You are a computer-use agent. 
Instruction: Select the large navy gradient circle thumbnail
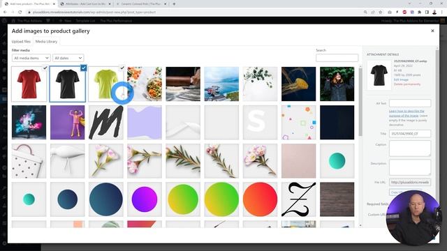[106, 199]
